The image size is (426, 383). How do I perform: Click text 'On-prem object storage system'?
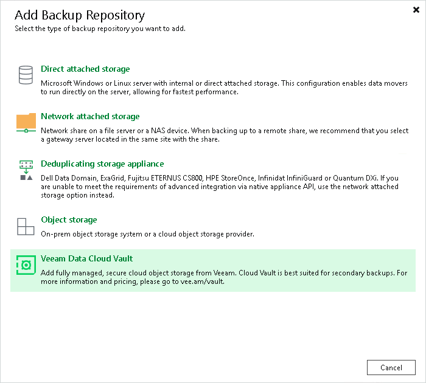point(147,234)
